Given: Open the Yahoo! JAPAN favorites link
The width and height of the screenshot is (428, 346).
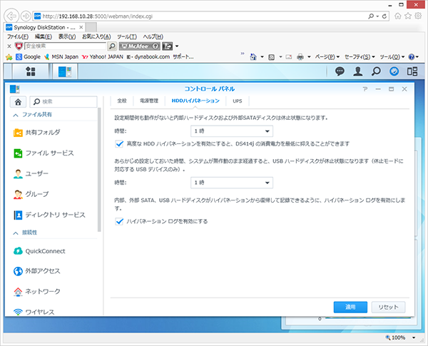Looking at the screenshot, I should 102,57.
